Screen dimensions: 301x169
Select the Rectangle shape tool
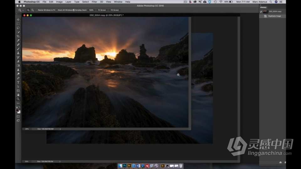[x=18, y=91]
